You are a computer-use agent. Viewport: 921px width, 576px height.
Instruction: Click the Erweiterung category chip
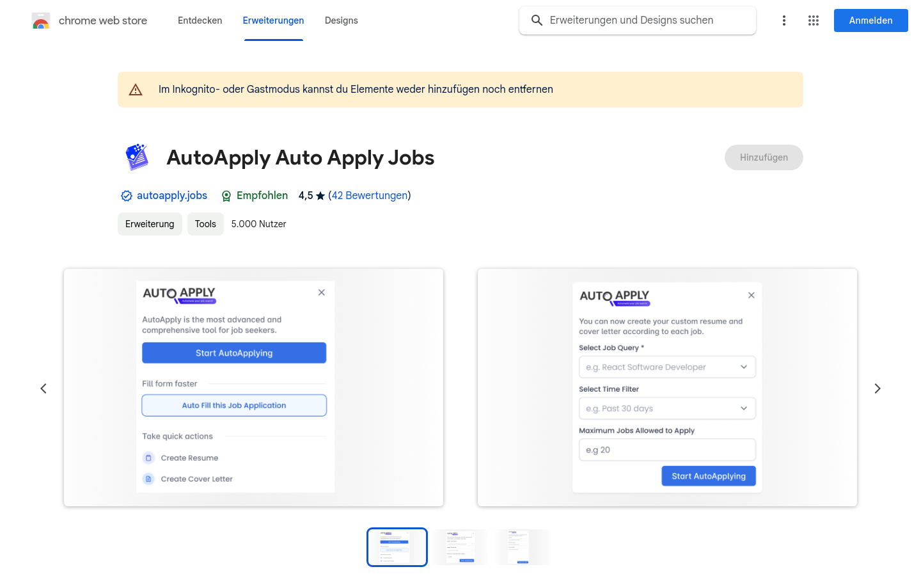[x=150, y=224]
